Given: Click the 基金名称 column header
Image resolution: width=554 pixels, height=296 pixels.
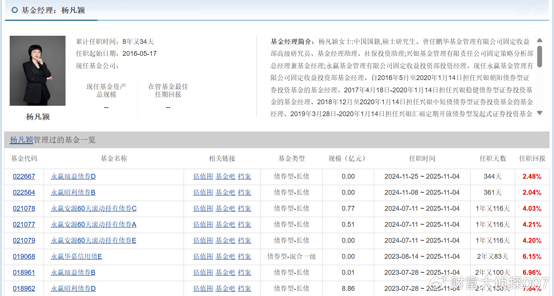Looking at the screenshot, I should (114, 159).
